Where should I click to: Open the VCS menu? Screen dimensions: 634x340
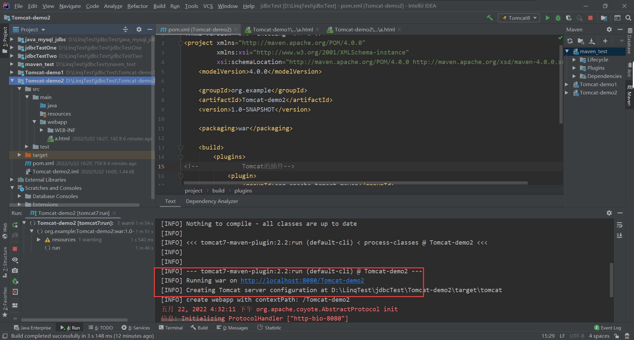coord(208,6)
